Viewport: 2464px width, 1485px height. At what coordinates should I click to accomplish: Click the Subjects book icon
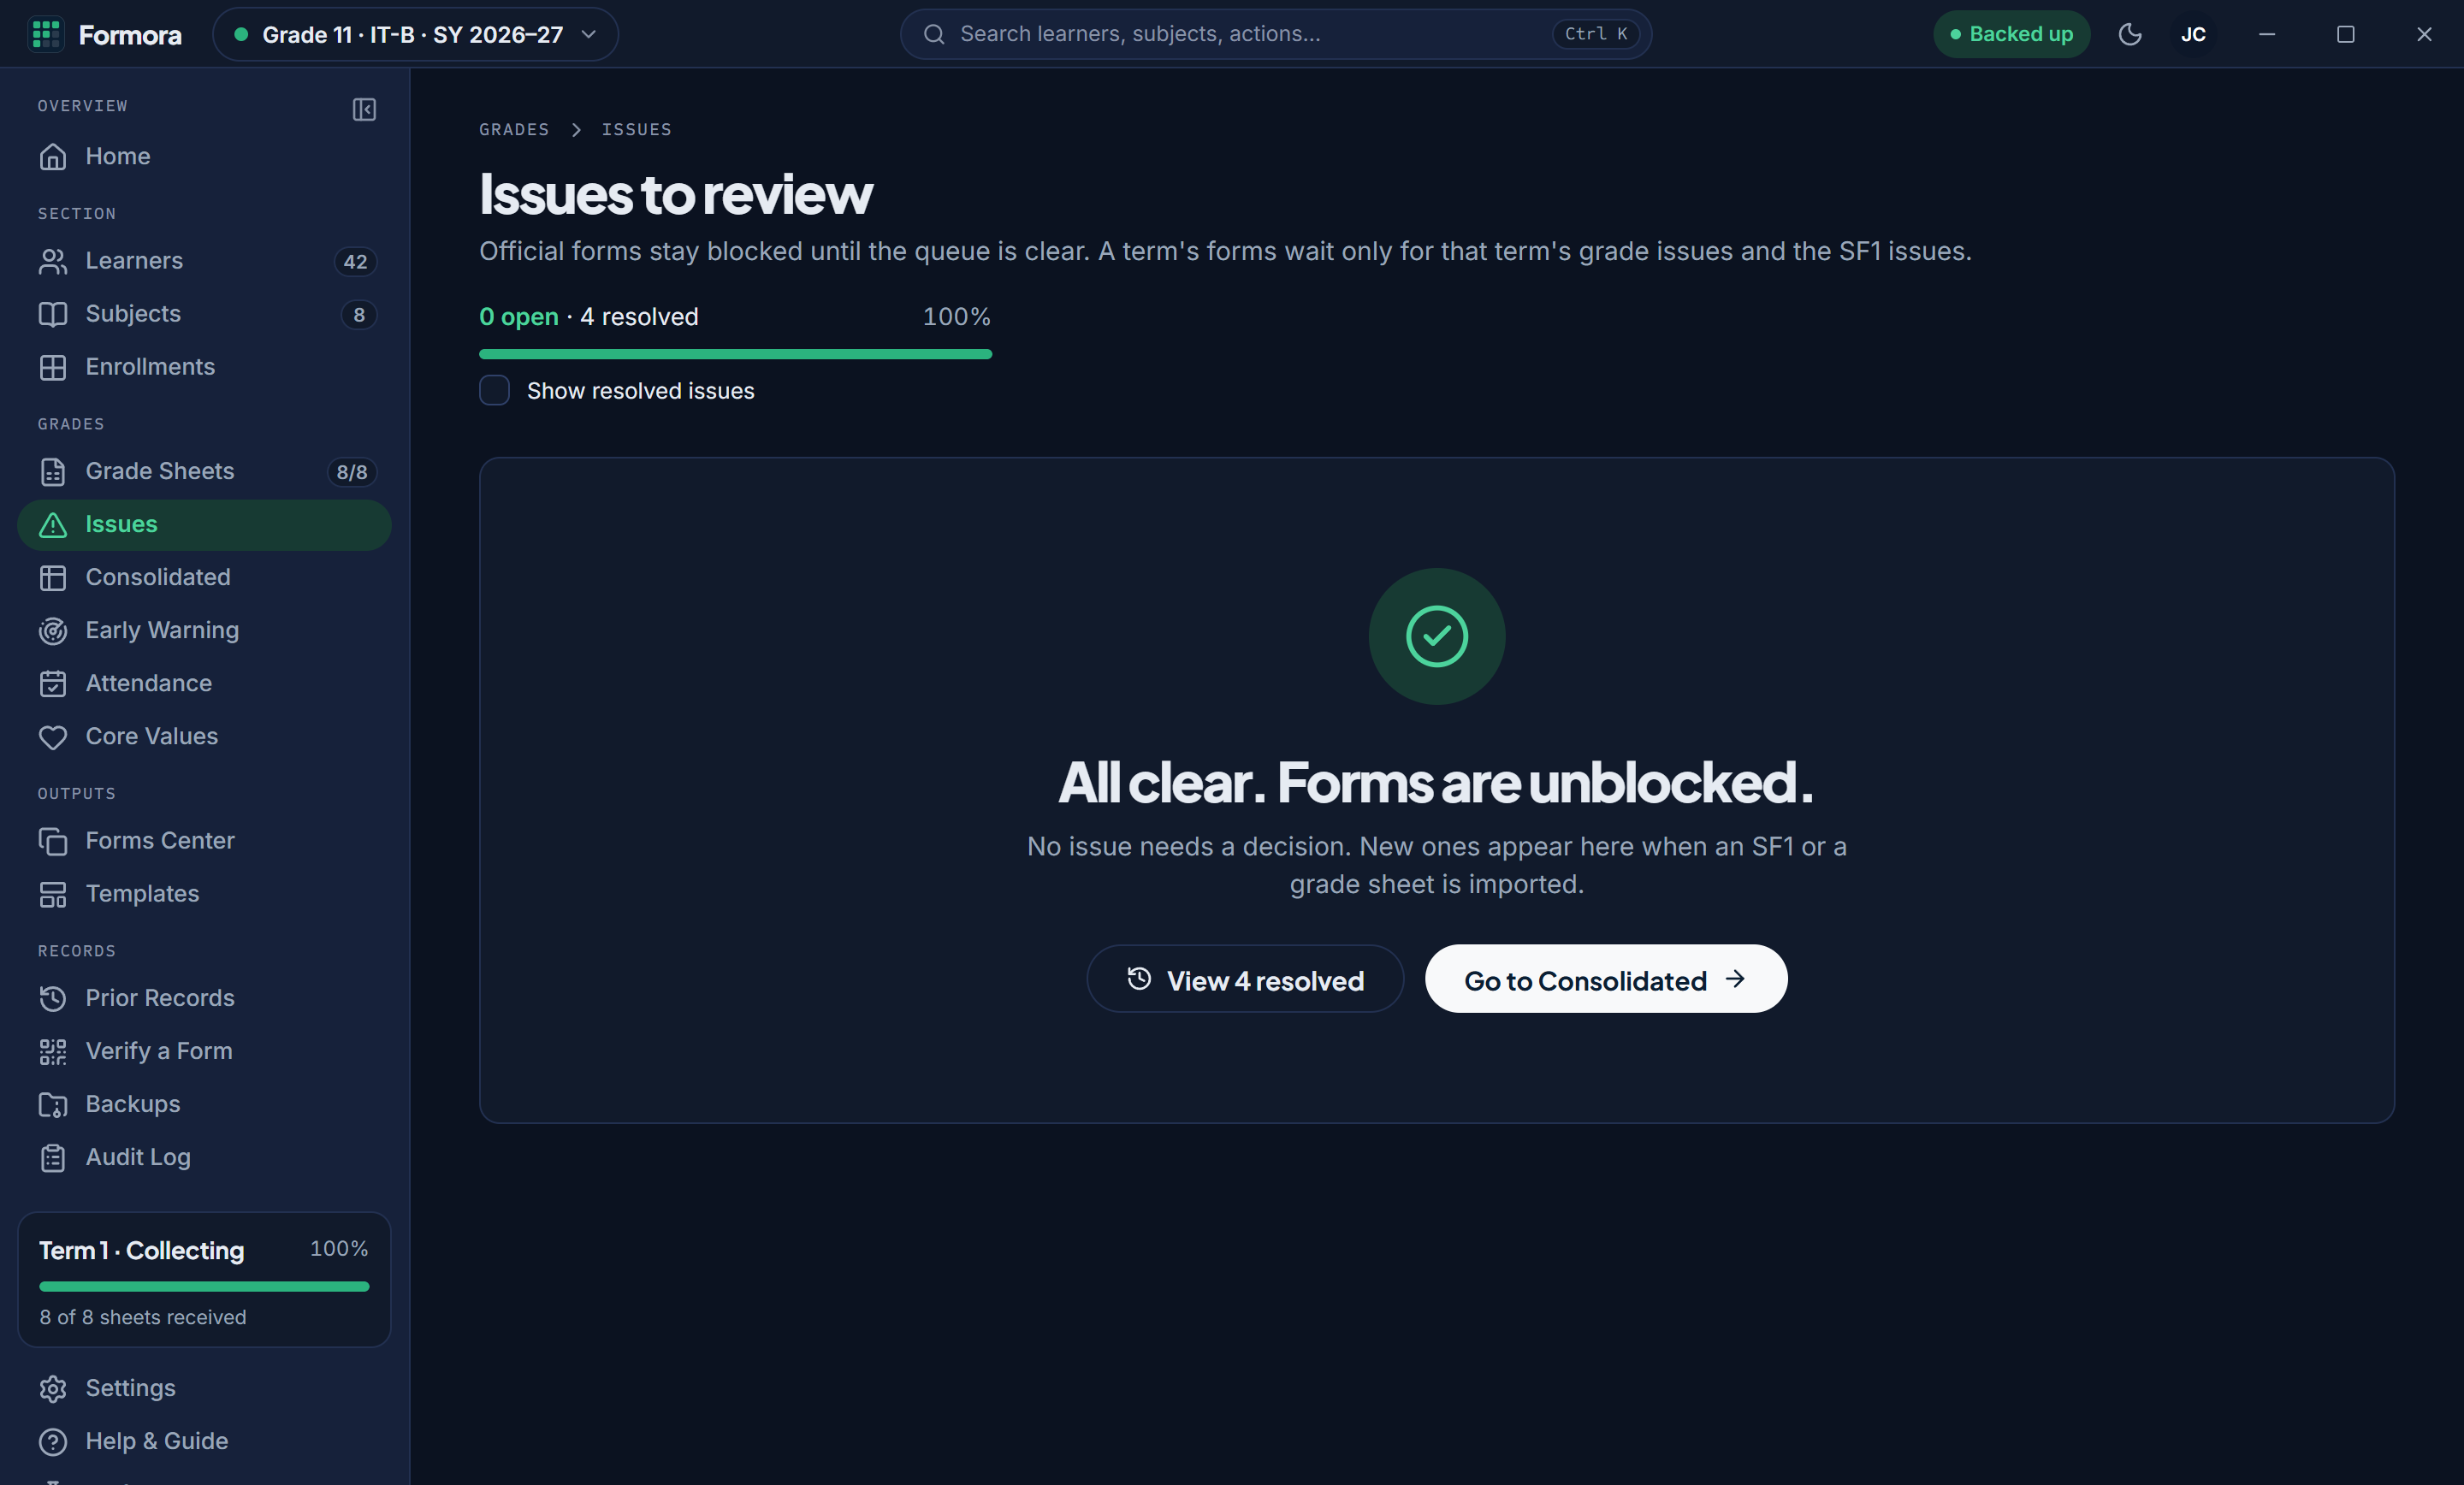click(53, 314)
